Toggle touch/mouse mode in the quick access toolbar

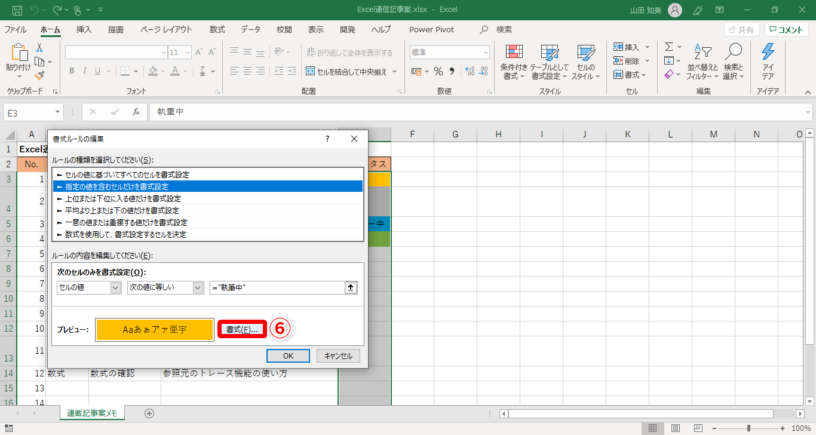tap(78, 10)
